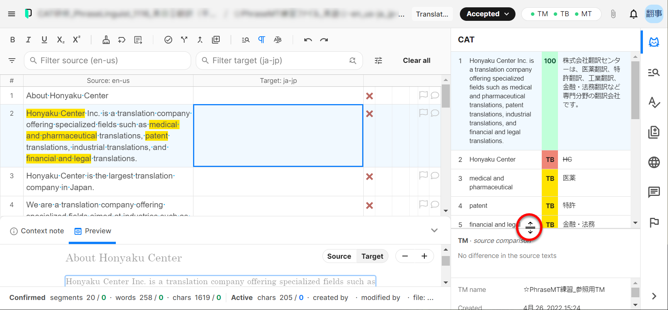Open the CAT panel cat icon
Image resolution: width=668 pixels, height=310 pixels.
click(654, 42)
